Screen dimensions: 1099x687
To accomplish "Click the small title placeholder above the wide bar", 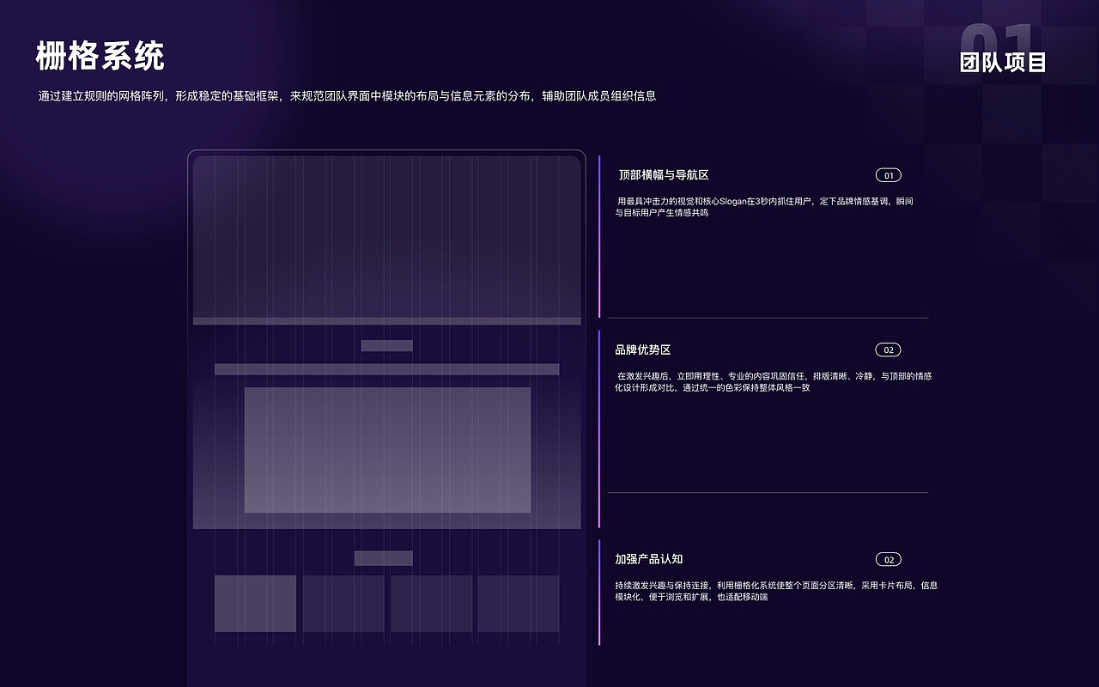I will pyautogui.click(x=386, y=346).
